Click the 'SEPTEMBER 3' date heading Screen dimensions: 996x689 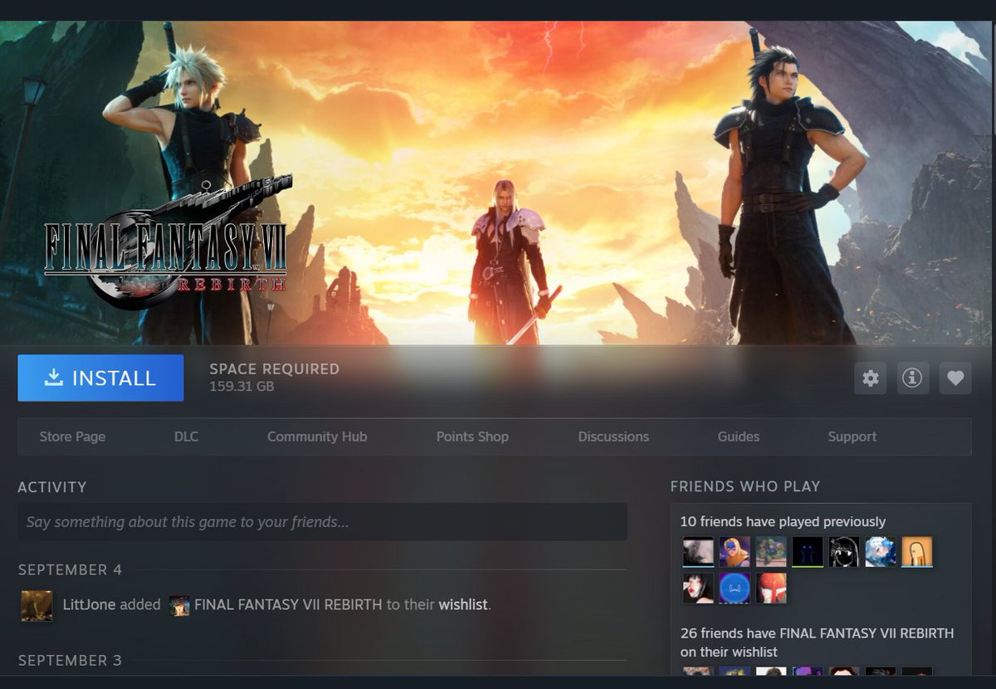pos(70,661)
